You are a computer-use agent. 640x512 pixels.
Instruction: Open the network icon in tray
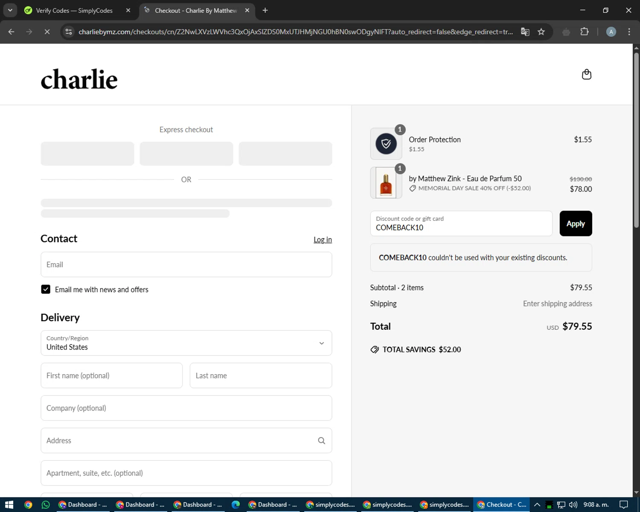pyautogui.click(x=561, y=505)
